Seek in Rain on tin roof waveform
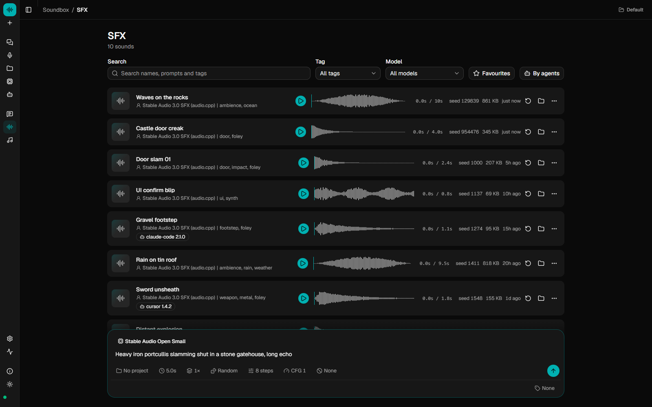The image size is (652, 407). [362, 263]
